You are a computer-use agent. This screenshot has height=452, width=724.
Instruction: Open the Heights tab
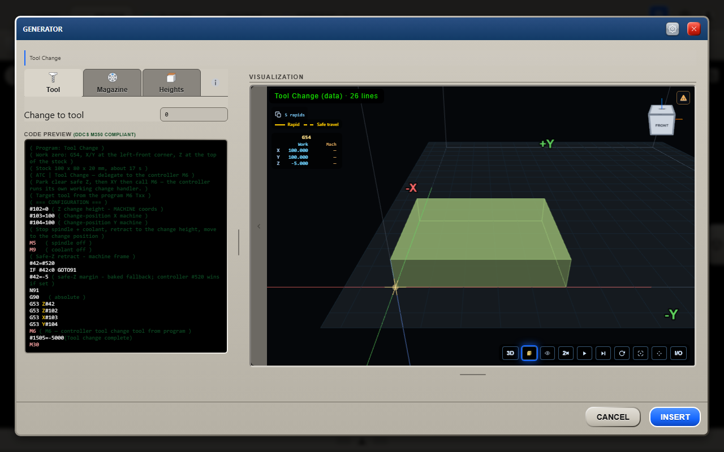pyautogui.click(x=171, y=82)
